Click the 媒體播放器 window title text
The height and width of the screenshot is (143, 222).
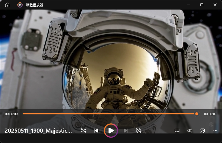tap(34, 5)
